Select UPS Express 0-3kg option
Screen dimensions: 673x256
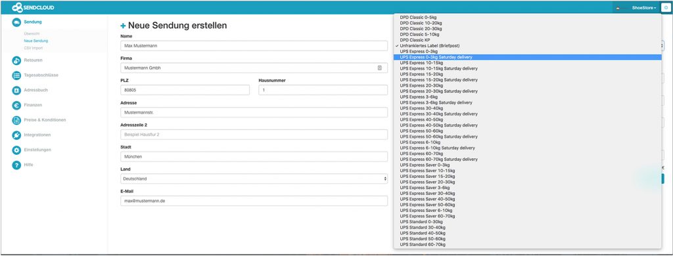point(528,51)
